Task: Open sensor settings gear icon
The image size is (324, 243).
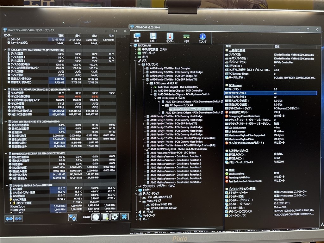Action: click(115, 216)
